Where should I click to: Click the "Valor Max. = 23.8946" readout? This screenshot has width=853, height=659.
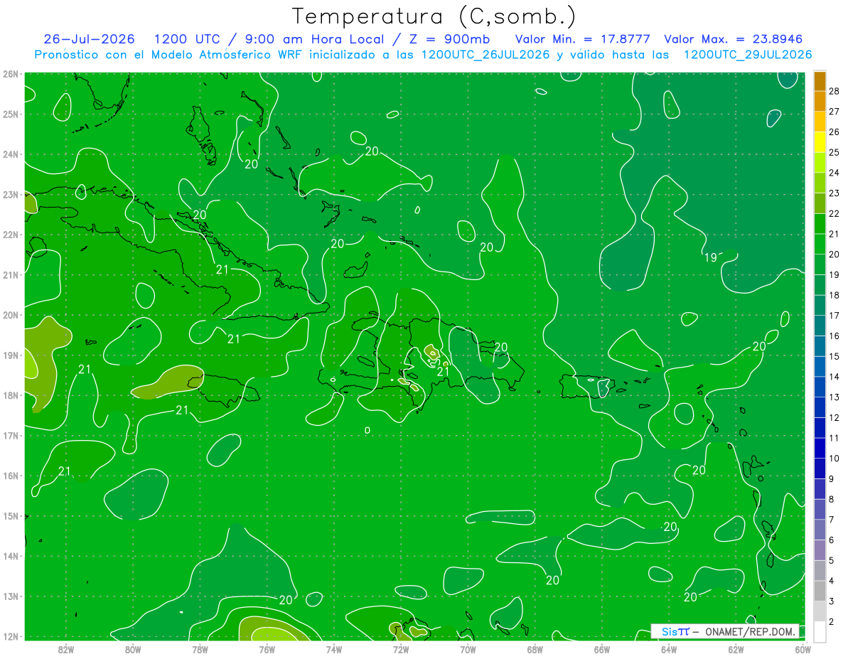click(733, 39)
